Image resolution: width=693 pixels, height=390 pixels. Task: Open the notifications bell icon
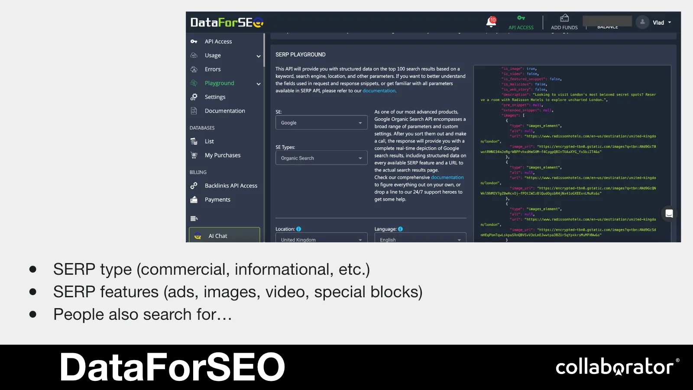[x=491, y=22]
